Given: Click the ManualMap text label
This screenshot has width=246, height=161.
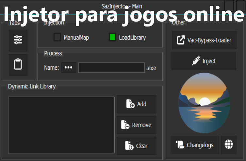Looking at the screenshot, I should (x=76, y=38).
